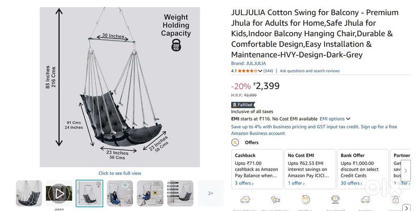Click the Pay on Delivery icon
The height and width of the screenshot is (211, 417).
tap(275, 200)
